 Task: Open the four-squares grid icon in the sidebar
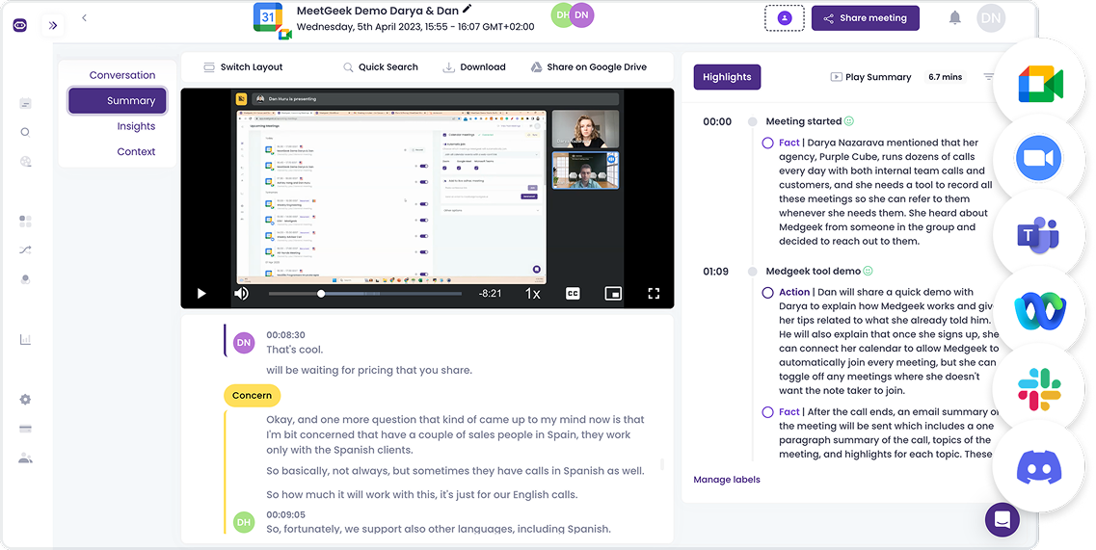[25, 222]
